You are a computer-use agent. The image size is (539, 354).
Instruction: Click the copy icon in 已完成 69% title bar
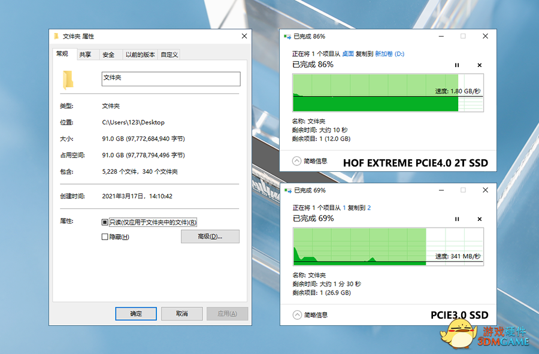click(x=288, y=190)
